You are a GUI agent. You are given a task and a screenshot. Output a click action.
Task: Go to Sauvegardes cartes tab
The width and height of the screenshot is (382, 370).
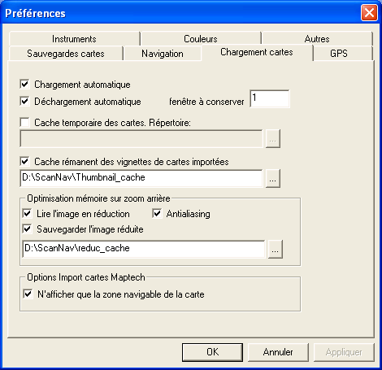click(66, 54)
